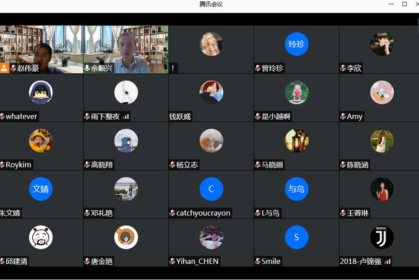
Task: Click the 钱跃威 participant name label
Action: tap(180, 116)
